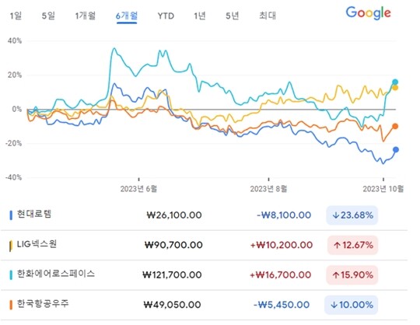Click the ₩26,100.00 price value
The width and height of the screenshot is (420, 325).
coord(174,215)
